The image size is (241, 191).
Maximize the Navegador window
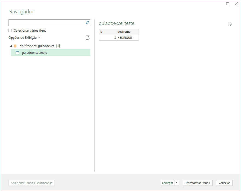(228, 4)
